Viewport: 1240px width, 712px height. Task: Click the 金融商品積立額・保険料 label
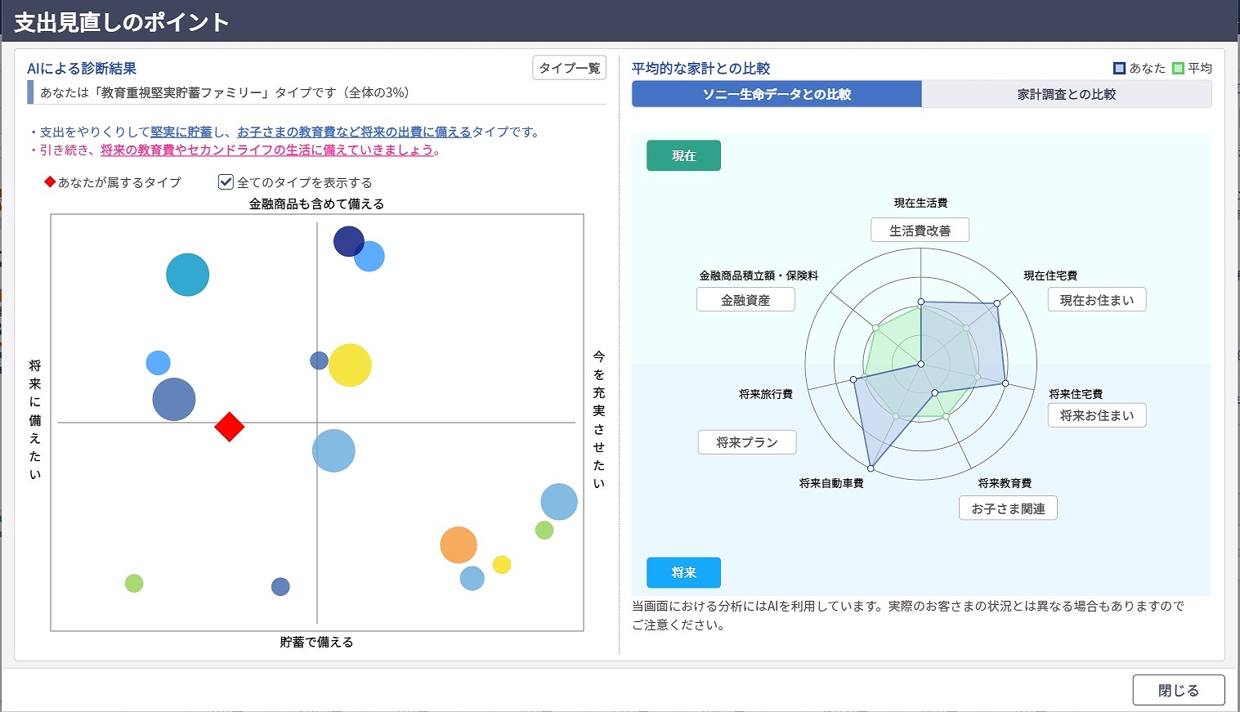coord(759,275)
